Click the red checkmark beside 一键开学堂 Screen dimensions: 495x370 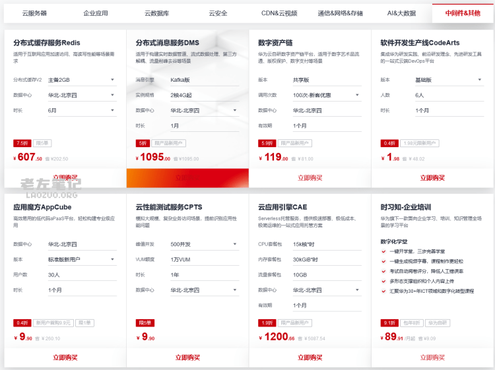383,251
